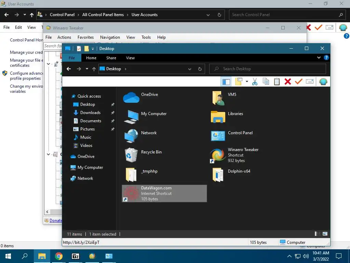The image size is (350, 263).
Task: Click the Search Control Panel field
Action: point(287,15)
